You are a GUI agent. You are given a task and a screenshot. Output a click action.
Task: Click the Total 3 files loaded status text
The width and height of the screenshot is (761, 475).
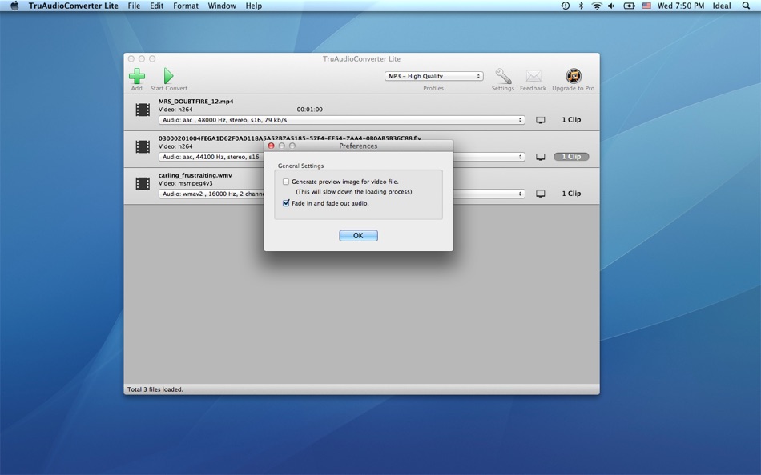tap(155, 389)
